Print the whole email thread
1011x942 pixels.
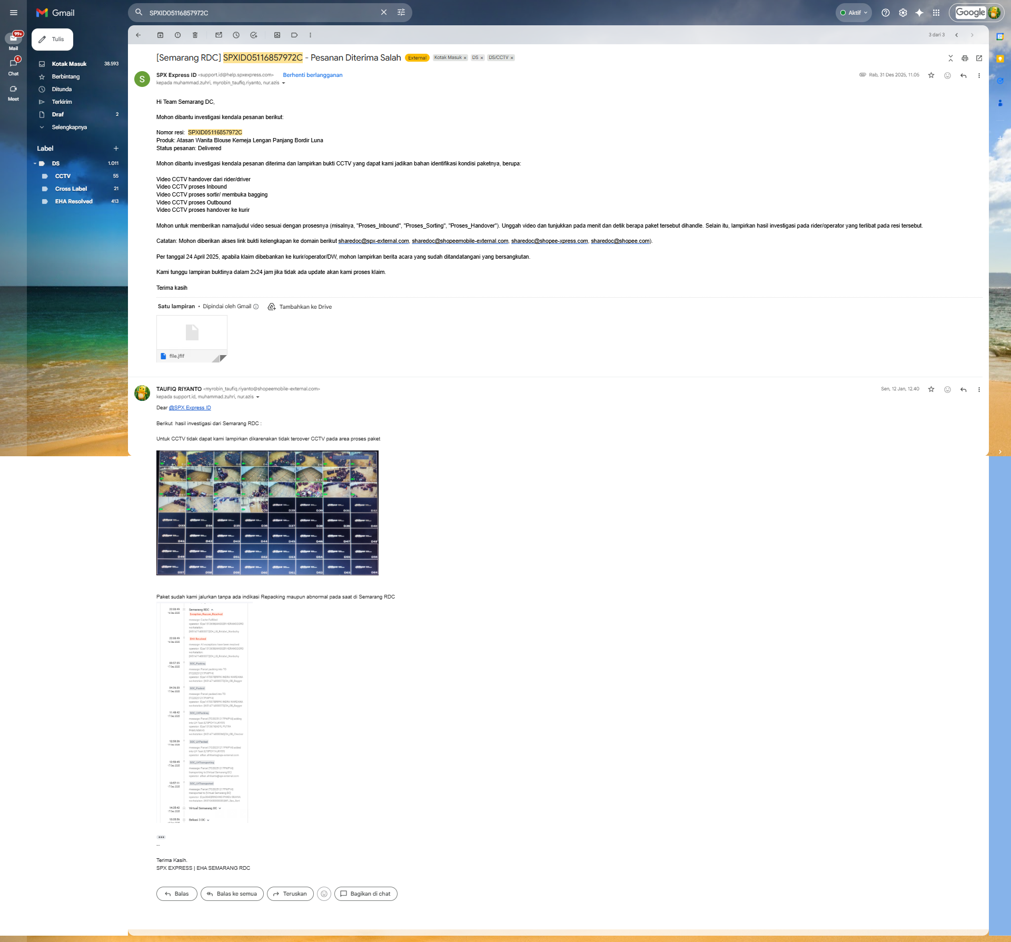click(x=965, y=58)
